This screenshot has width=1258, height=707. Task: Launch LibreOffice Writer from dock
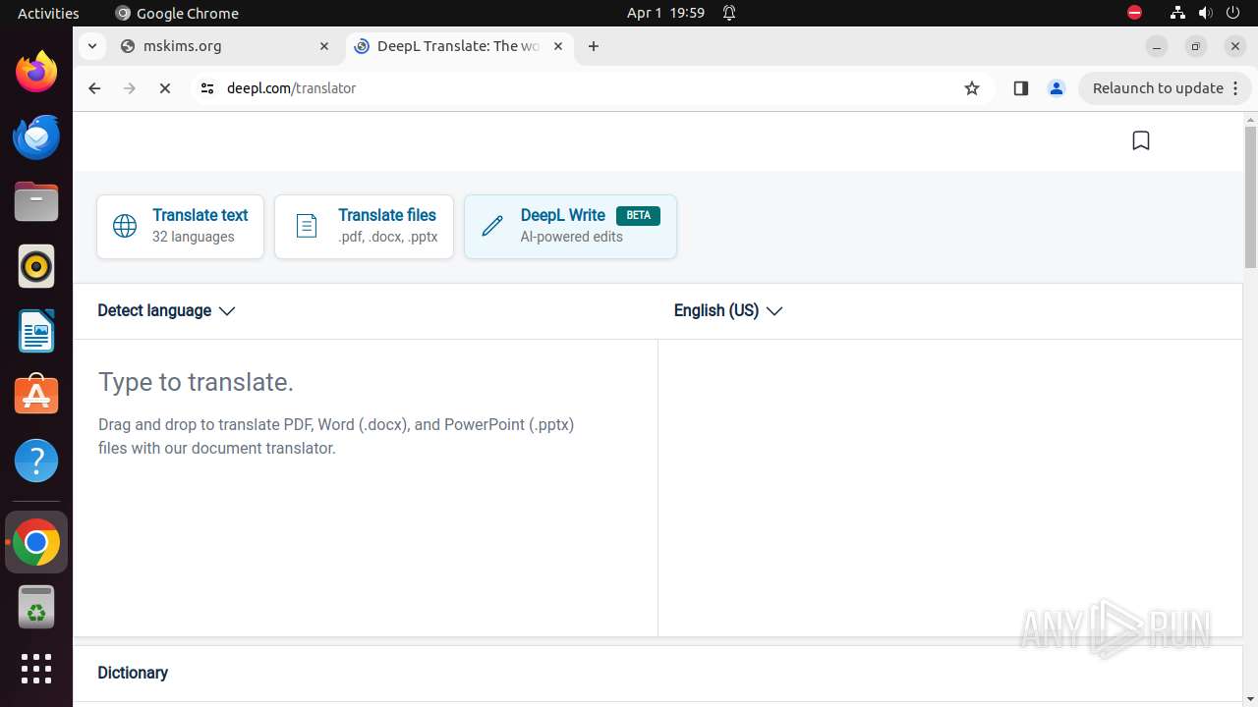tap(36, 331)
